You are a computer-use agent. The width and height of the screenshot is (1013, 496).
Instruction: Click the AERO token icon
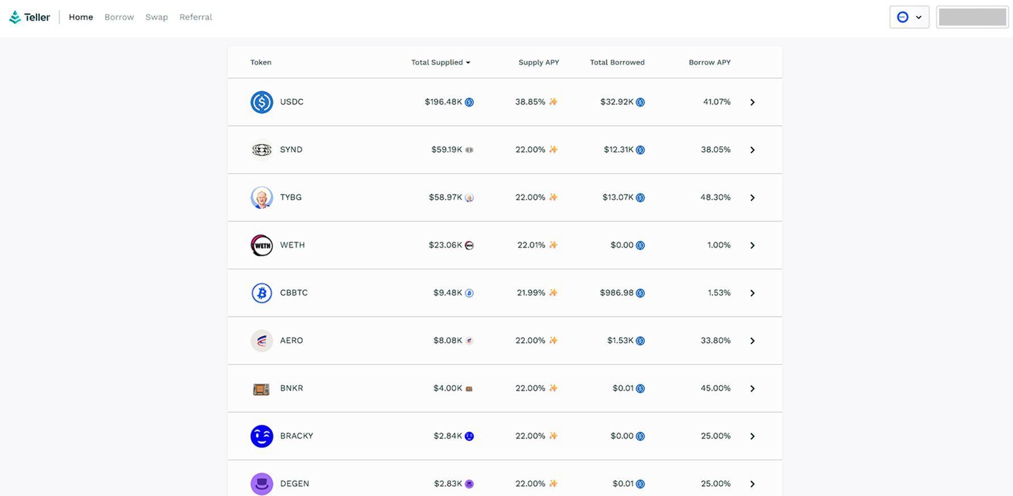pyautogui.click(x=261, y=341)
